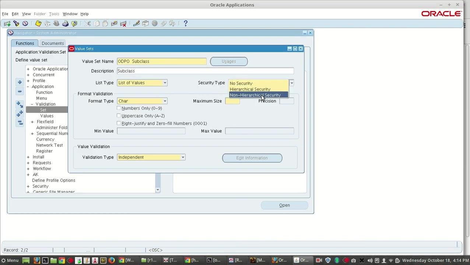Screen dimensions: 470x265
Task: Click Navigator's Expand All button
Action: tap(20, 114)
